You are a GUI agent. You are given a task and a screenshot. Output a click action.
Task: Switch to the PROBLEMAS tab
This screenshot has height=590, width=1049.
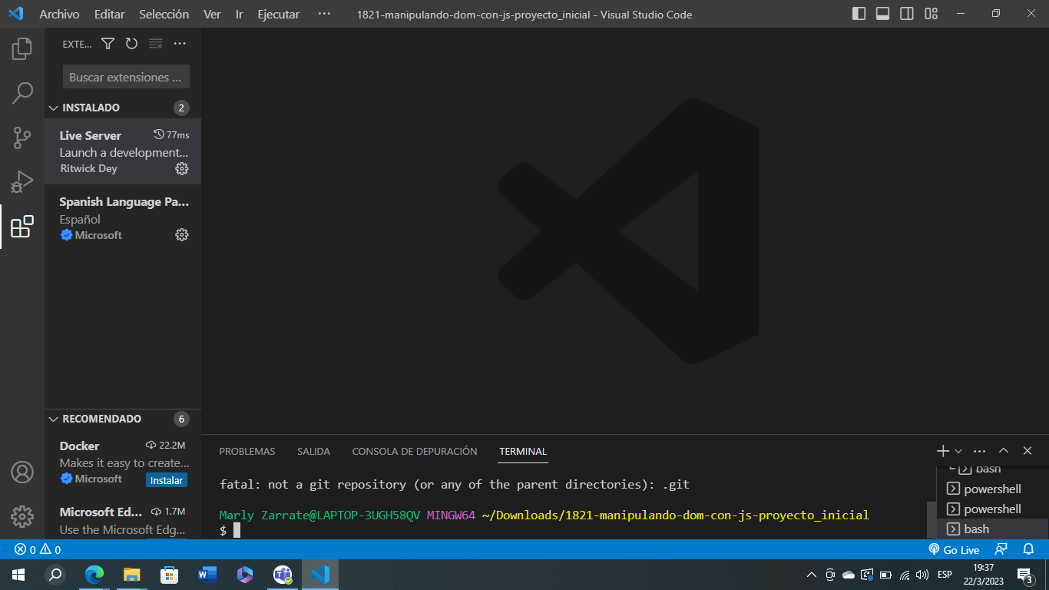pos(247,451)
